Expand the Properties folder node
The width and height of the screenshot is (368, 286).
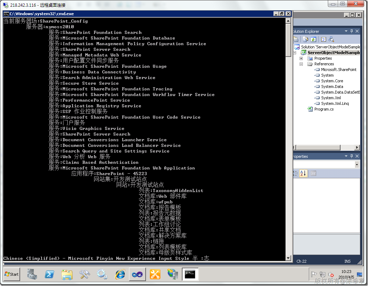tap(301, 58)
